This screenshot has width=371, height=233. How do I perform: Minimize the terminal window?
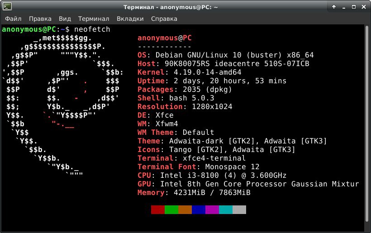(x=344, y=7)
